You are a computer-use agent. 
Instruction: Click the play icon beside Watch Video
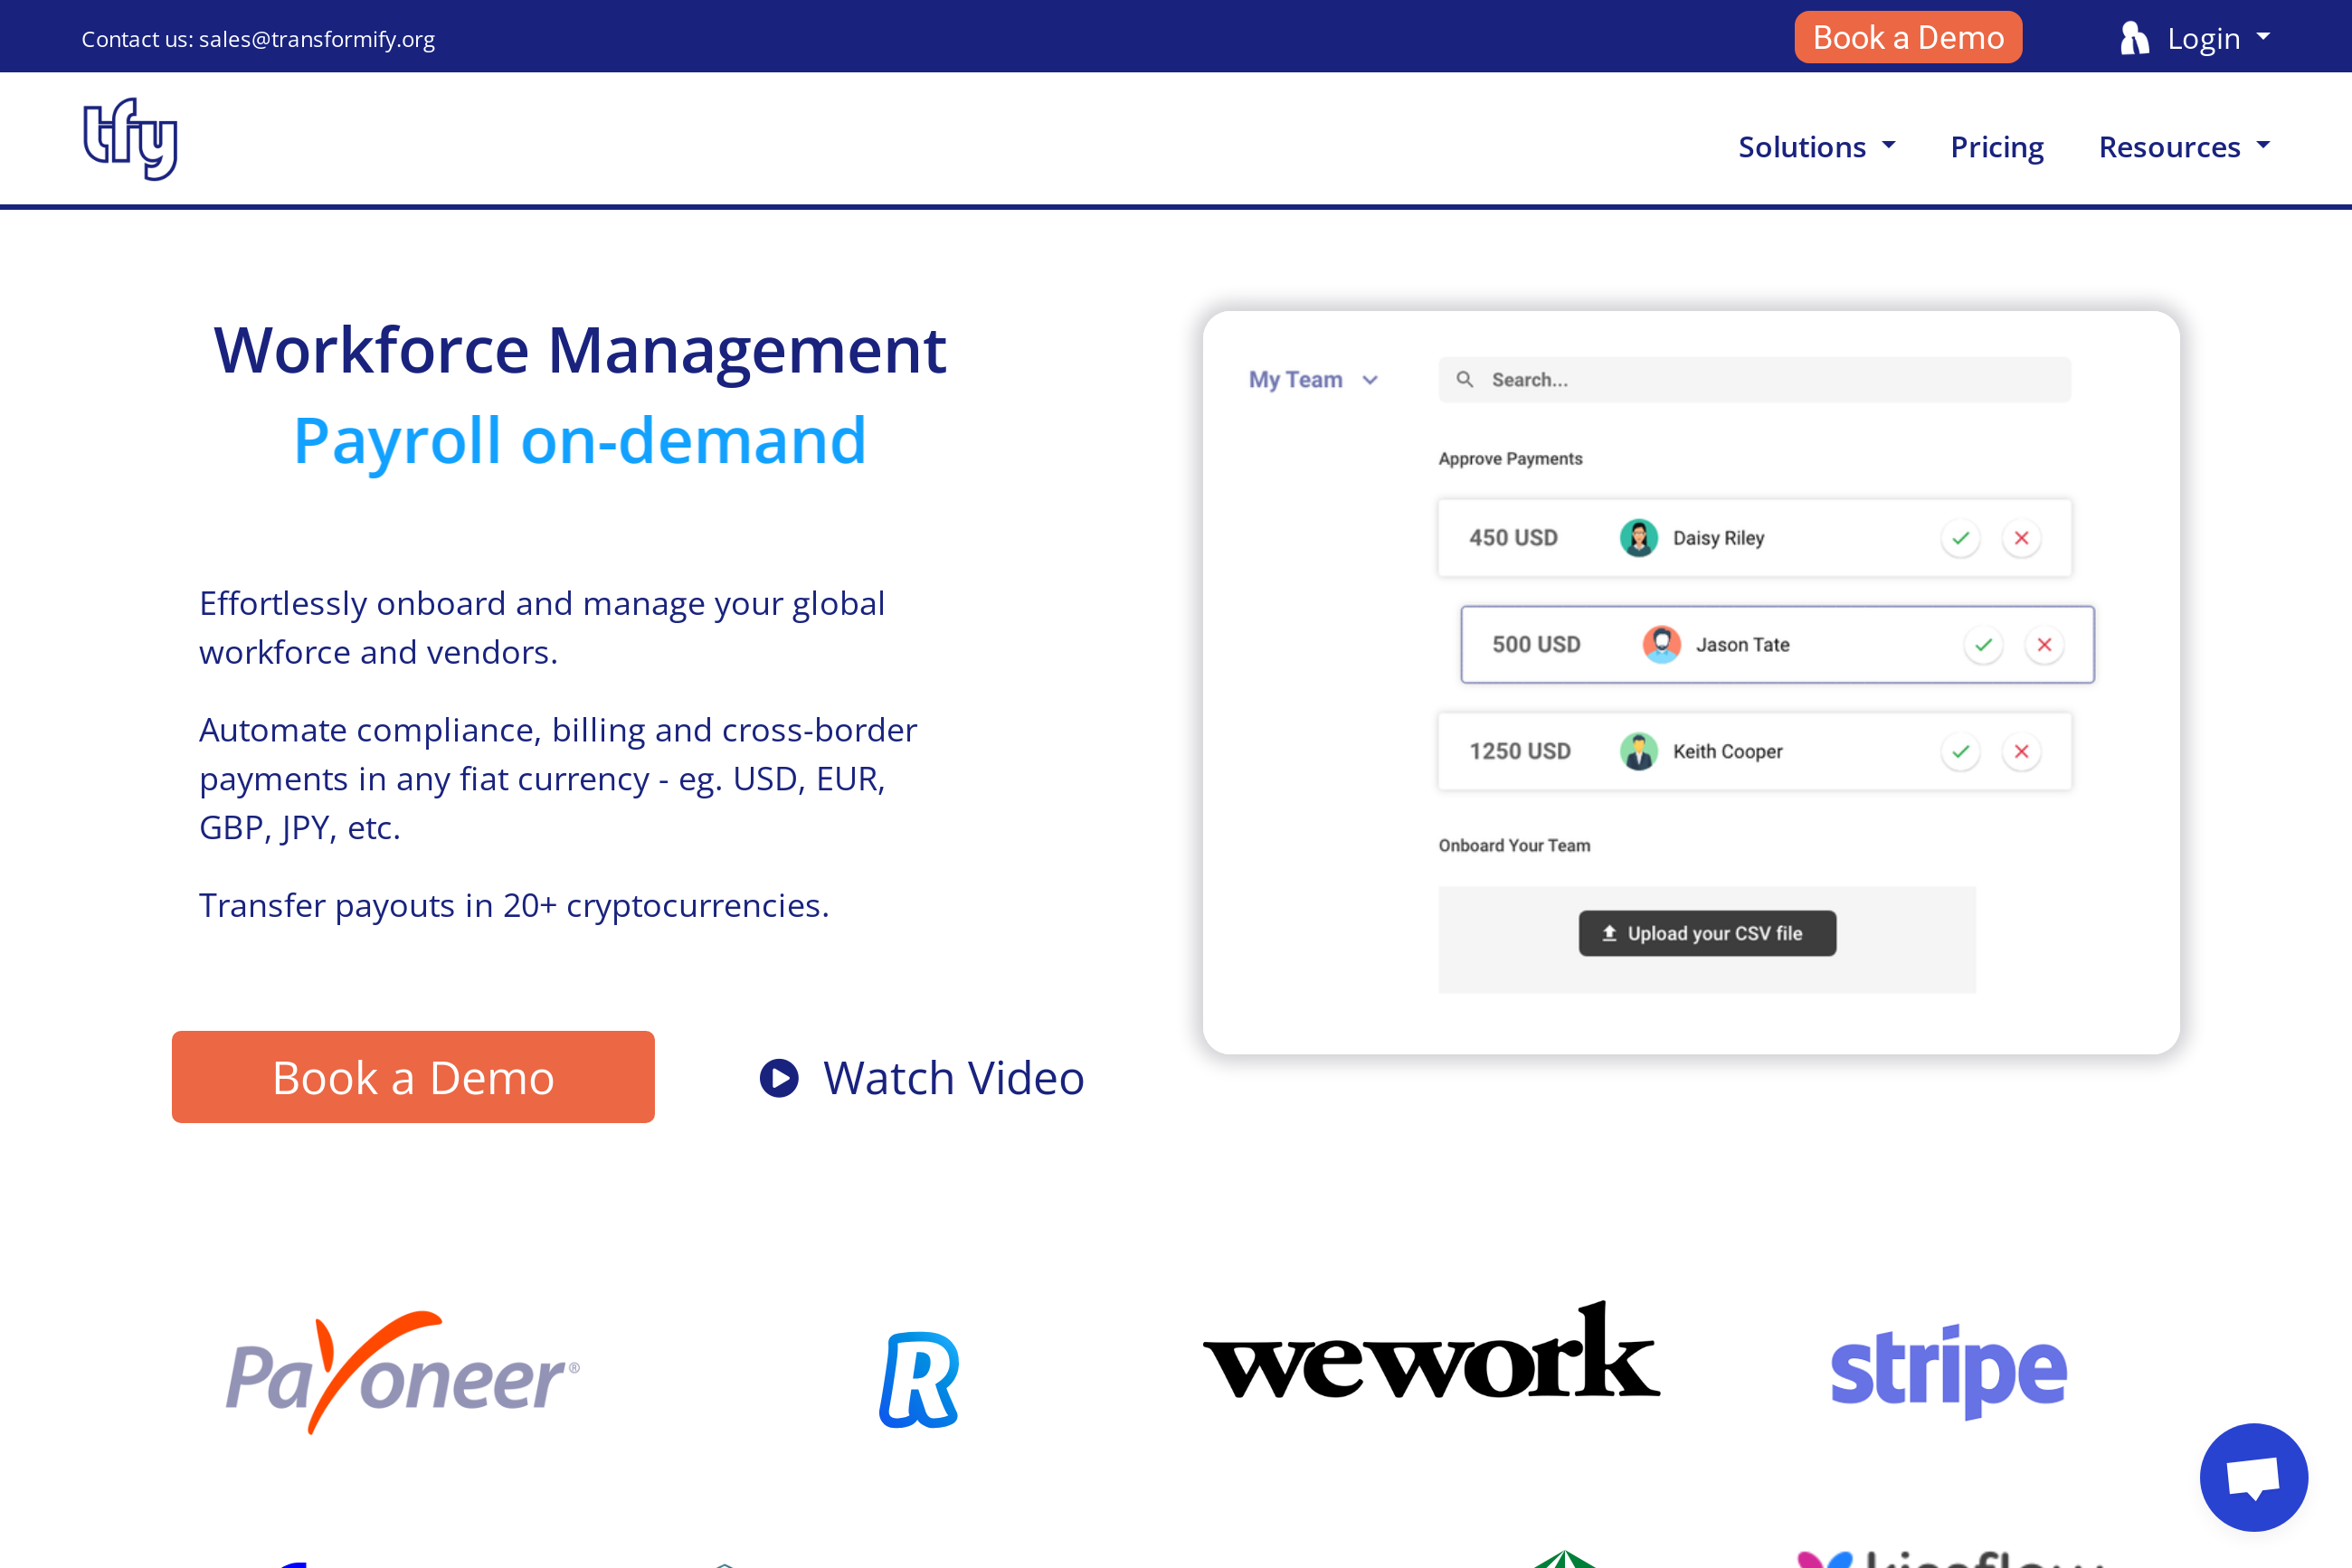[x=778, y=1078]
